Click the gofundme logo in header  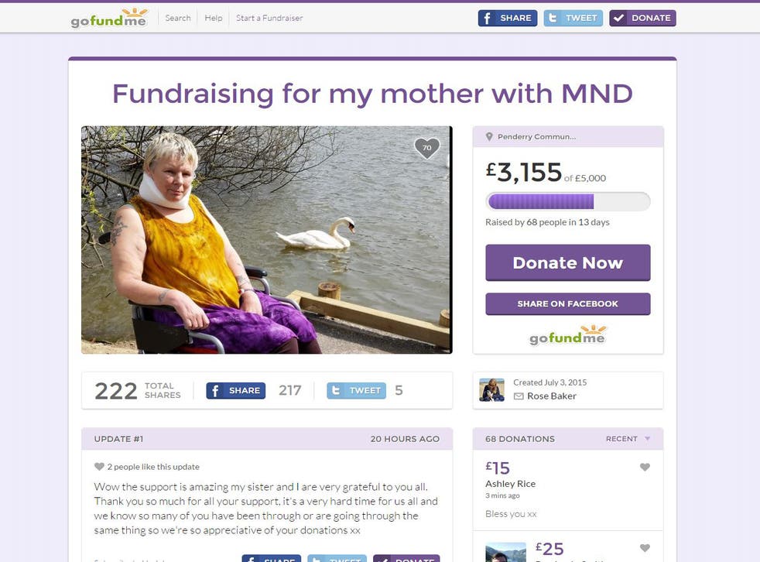(109, 18)
